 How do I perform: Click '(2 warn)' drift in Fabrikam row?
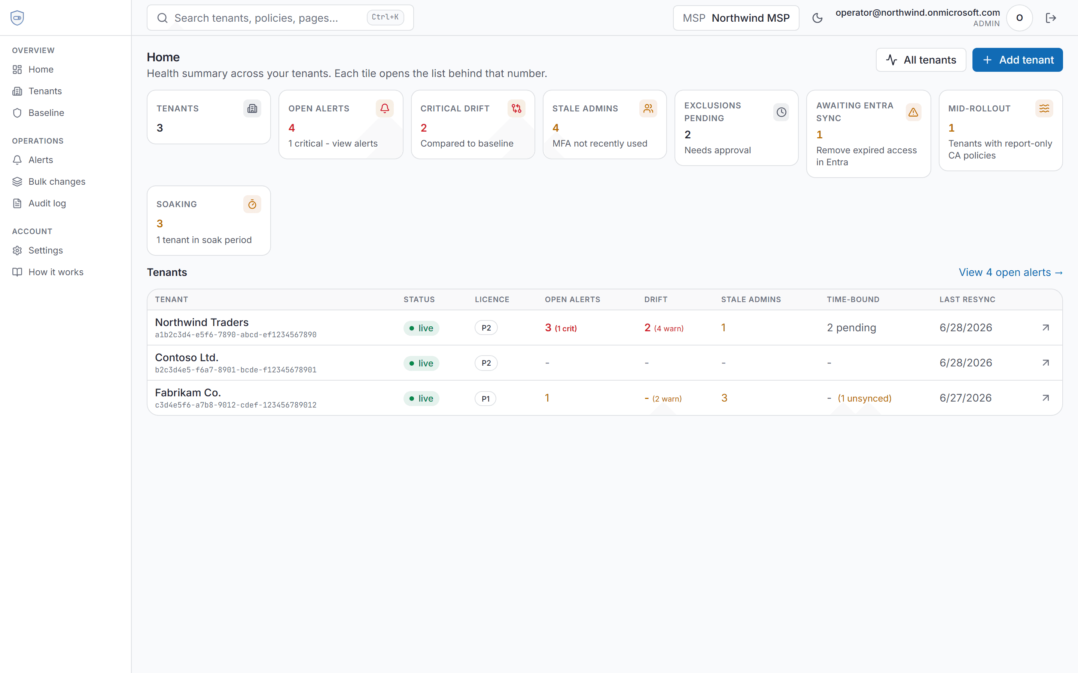667,399
